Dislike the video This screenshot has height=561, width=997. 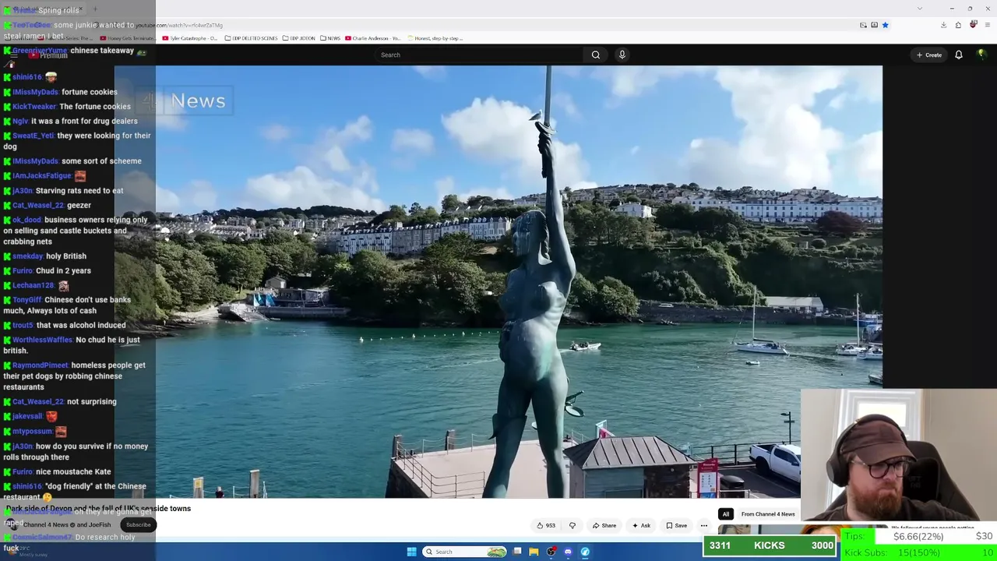coord(572,526)
